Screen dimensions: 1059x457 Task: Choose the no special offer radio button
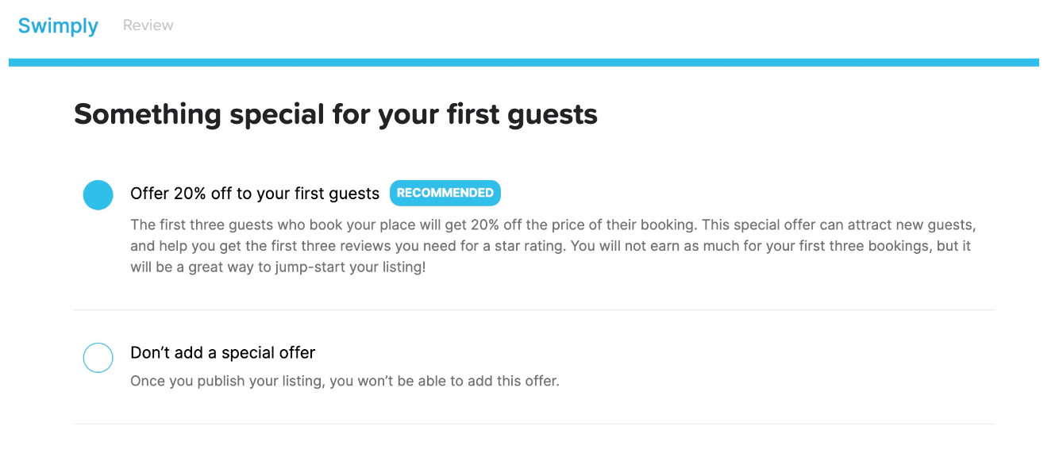98,358
